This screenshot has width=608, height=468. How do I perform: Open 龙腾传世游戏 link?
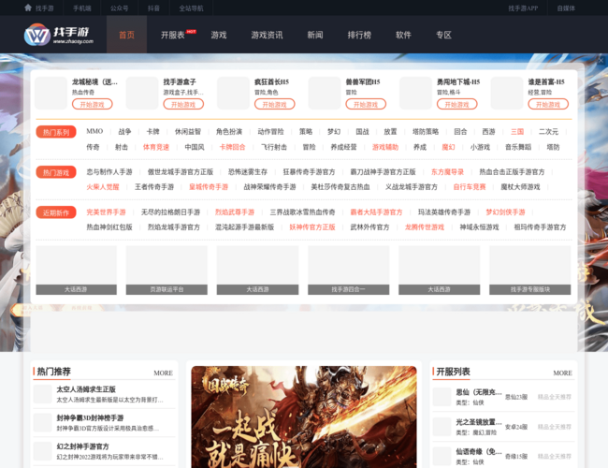coord(425,227)
